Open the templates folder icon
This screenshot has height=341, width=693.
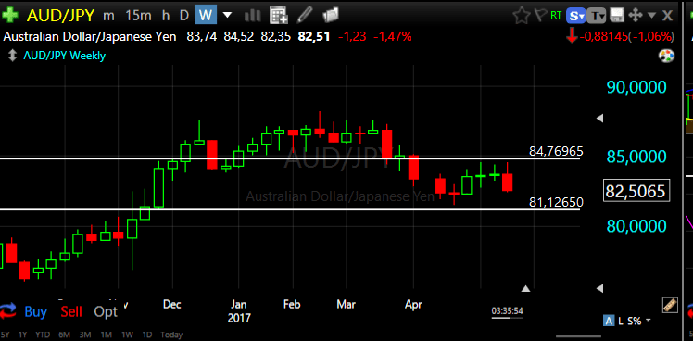(331, 16)
